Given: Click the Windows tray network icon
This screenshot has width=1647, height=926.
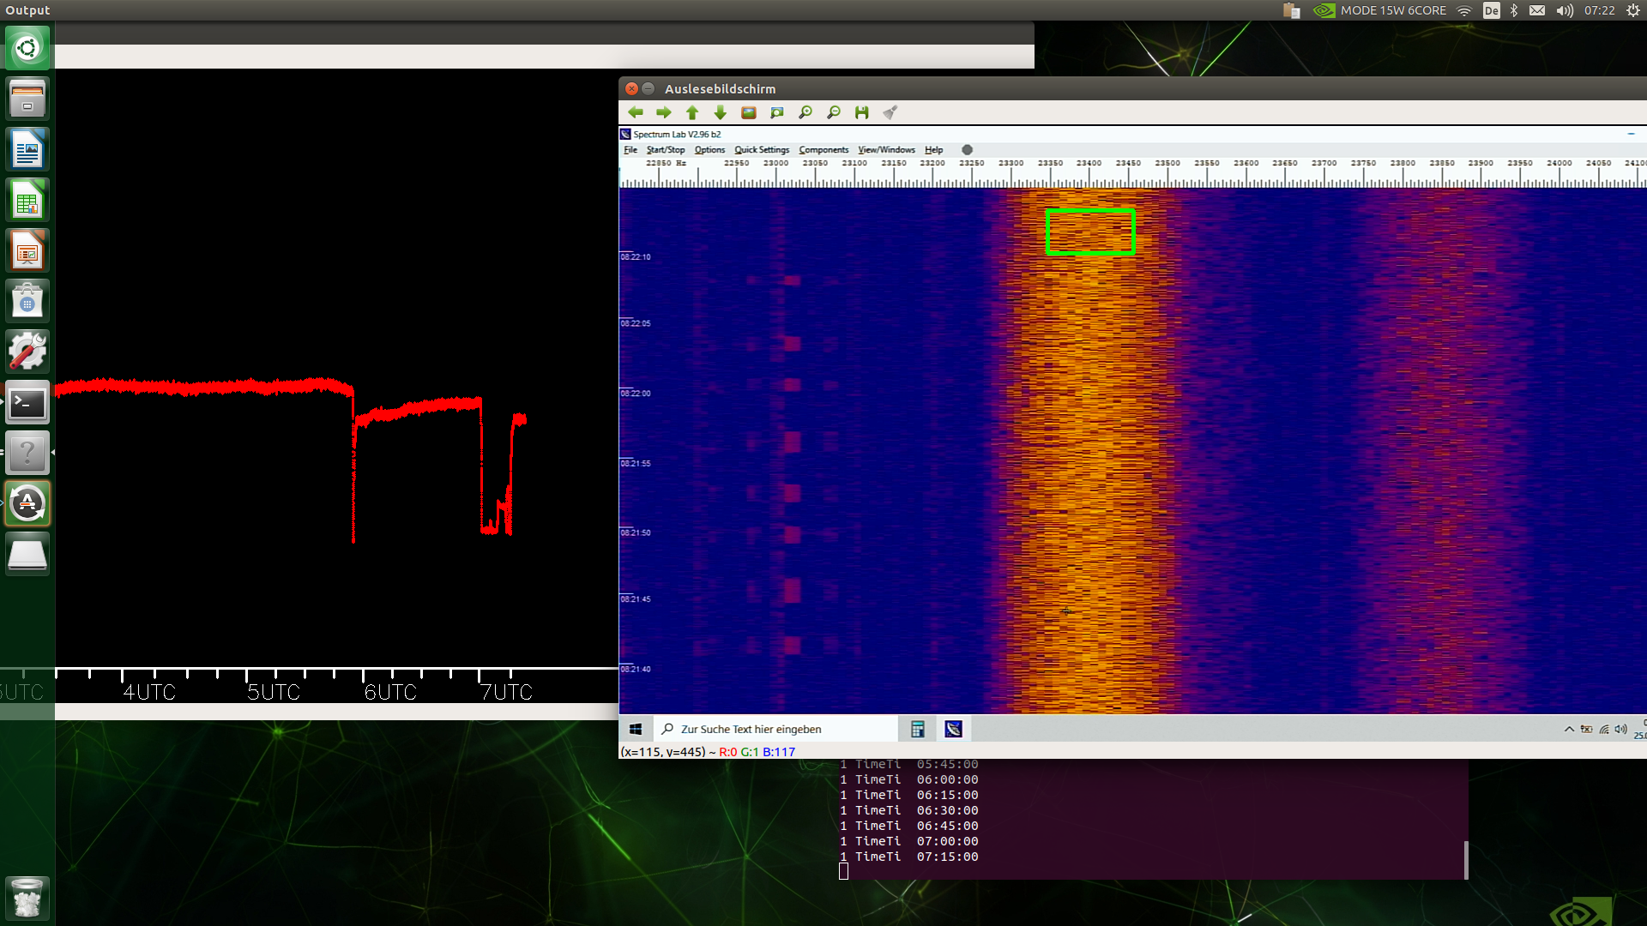Looking at the screenshot, I should point(1603,729).
